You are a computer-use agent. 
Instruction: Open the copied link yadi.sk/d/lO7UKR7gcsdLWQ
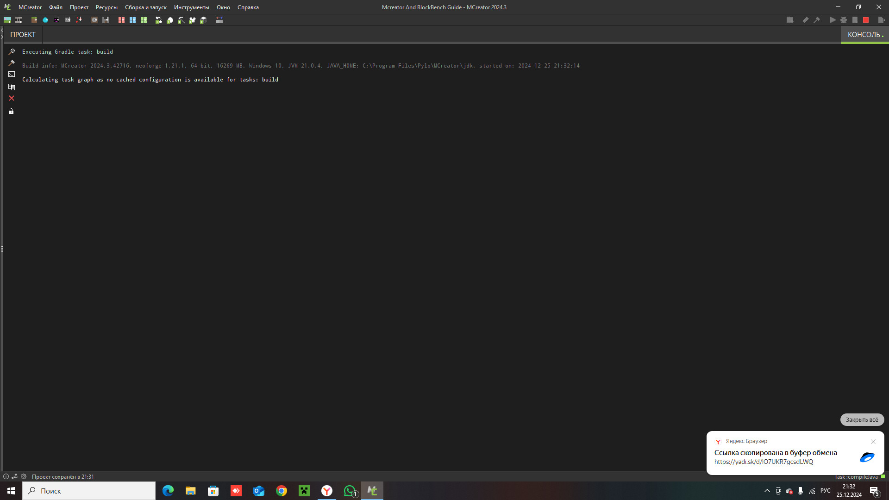point(764,462)
